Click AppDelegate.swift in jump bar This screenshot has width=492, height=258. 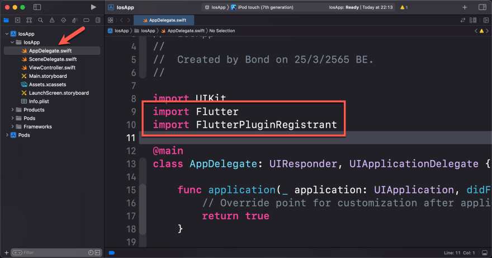(x=183, y=31)
